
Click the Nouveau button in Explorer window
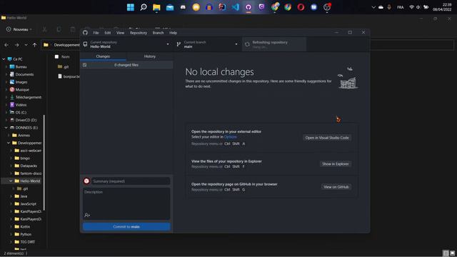click(19, 29)
